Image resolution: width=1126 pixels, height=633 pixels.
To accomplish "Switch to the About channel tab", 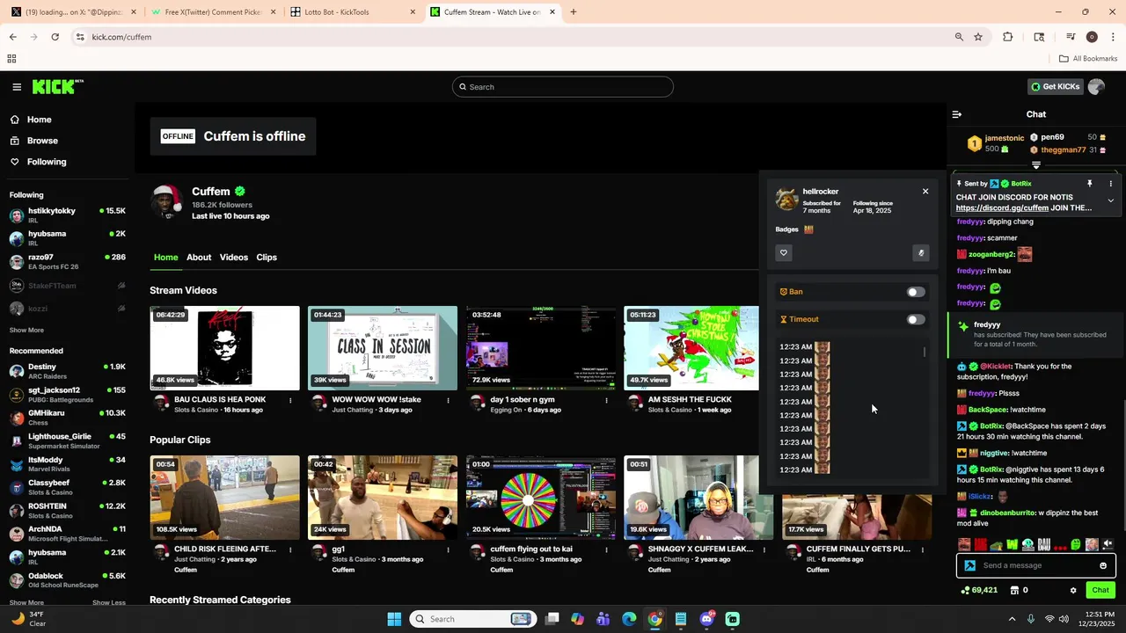I will click(x=199, y=258).
